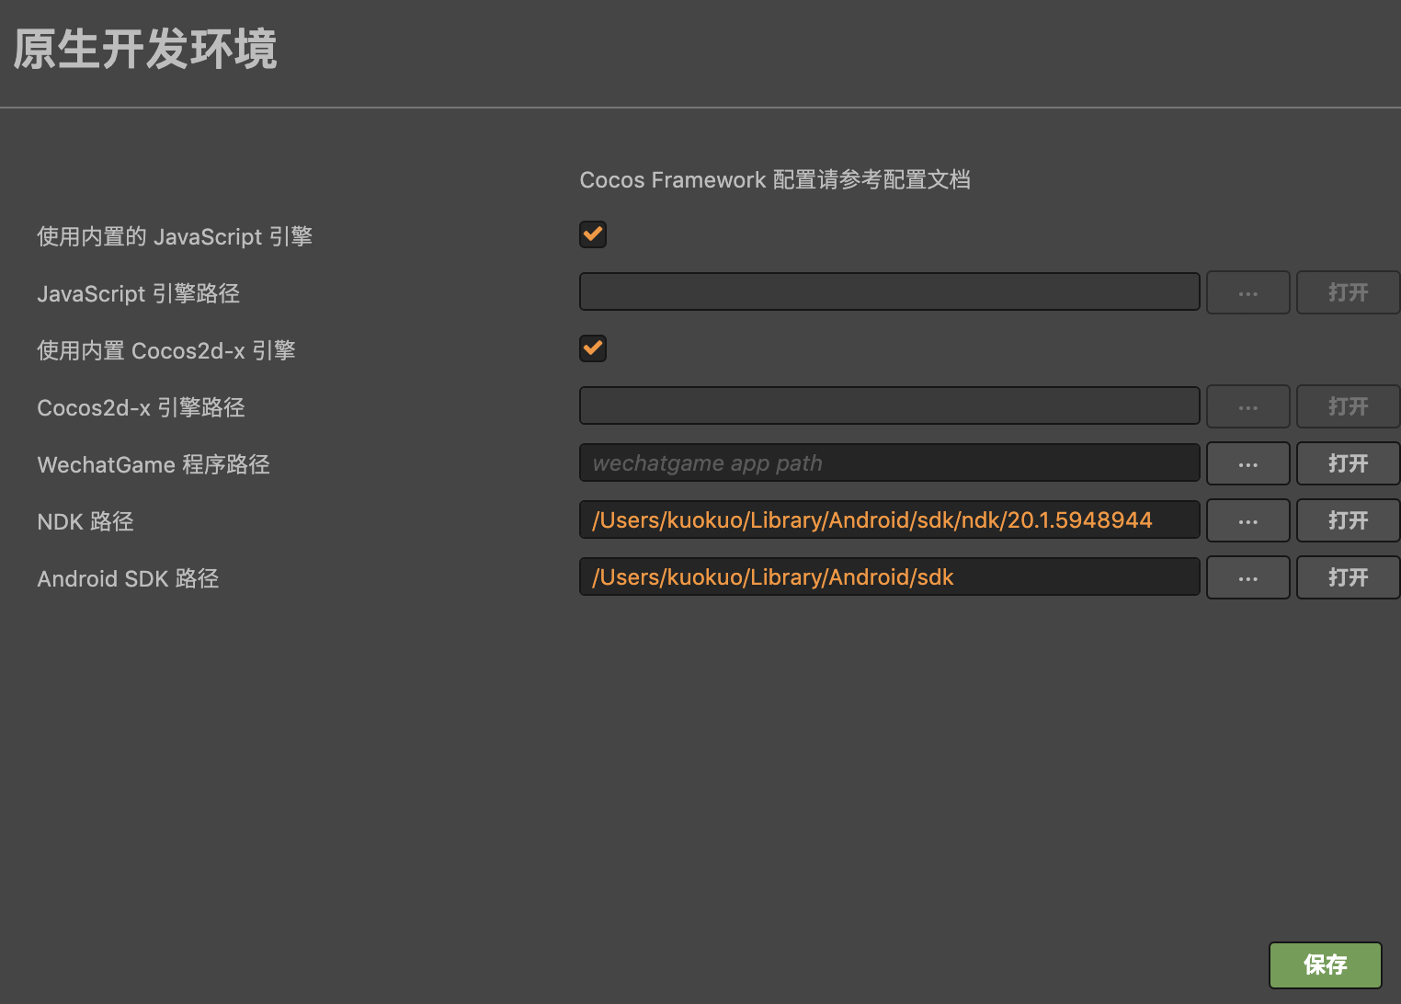
Task: Browse for NDK path with ellipsis button
Action: pyautogui.click(x=1247, y=520)
